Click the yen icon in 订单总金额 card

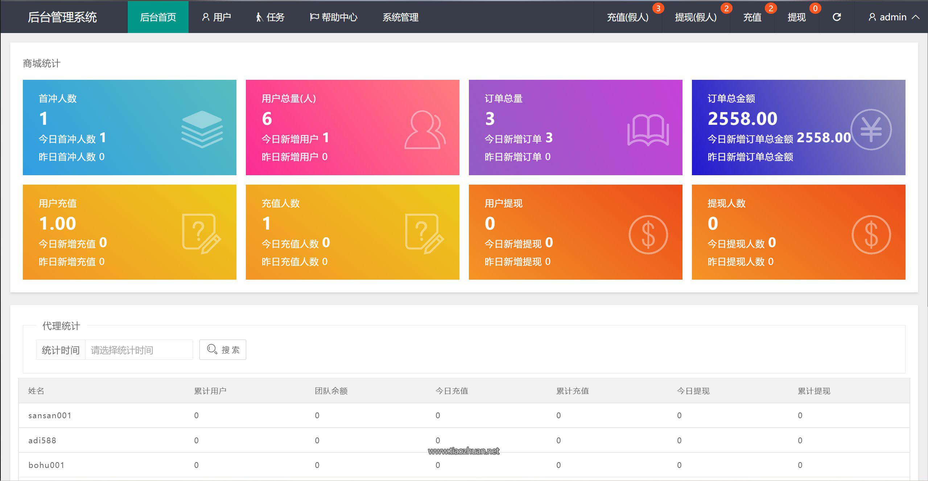(871, 129)
